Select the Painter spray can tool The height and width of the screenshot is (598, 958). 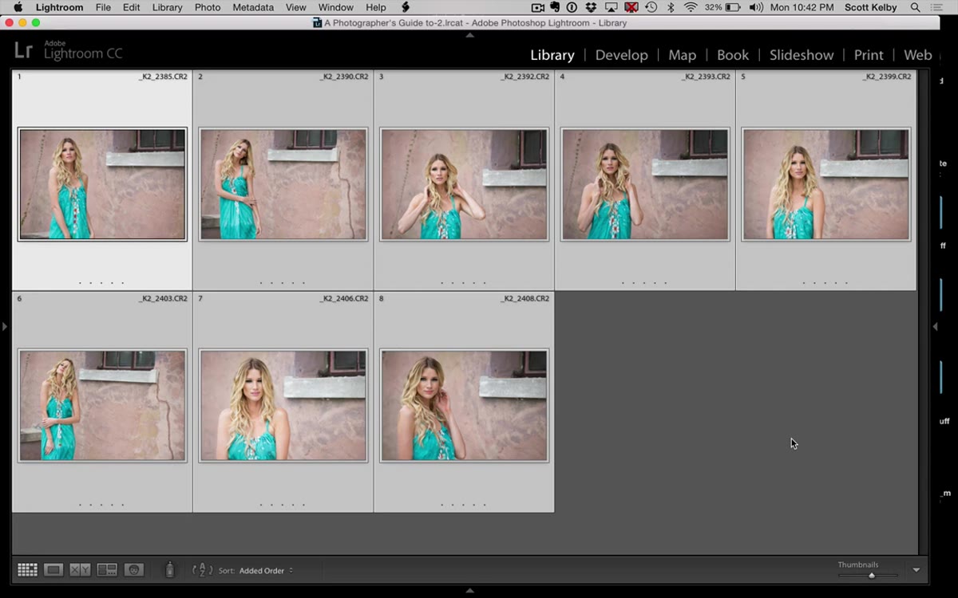click(x=169, y=569)
